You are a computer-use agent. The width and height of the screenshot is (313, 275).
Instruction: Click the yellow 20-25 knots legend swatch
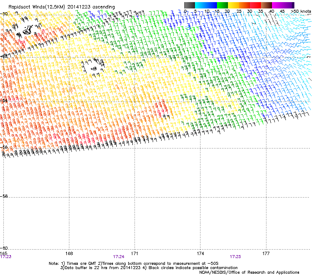click(233, 5)
